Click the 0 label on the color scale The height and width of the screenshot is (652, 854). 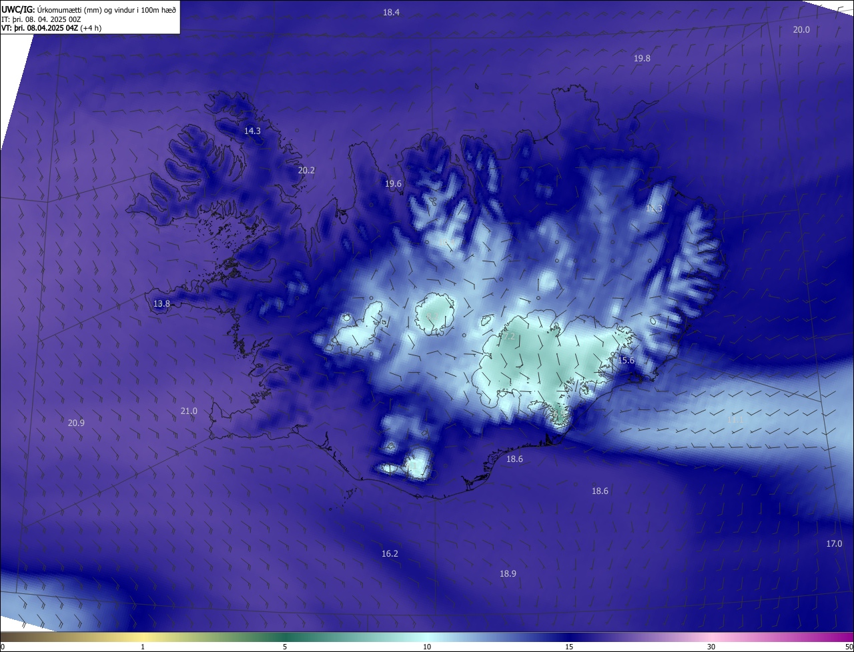(x=3, y=647)
